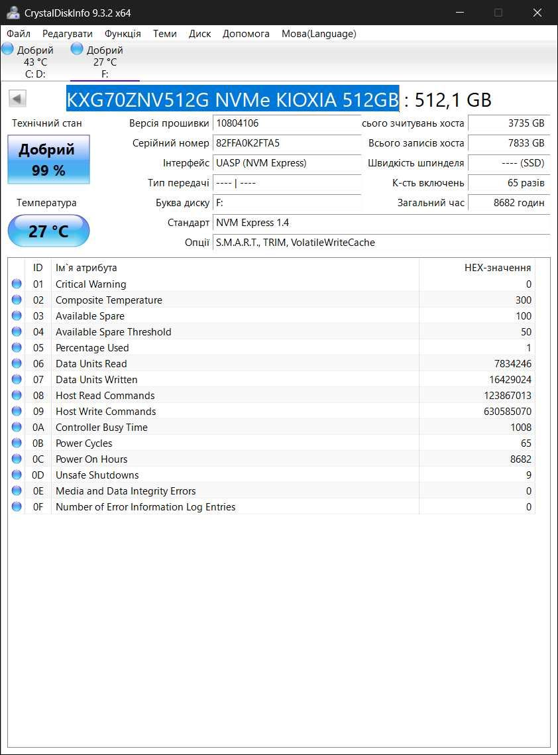558x755 pixels.
Task: Click the power-on count value 65 разів
Action: pos(509,183)
